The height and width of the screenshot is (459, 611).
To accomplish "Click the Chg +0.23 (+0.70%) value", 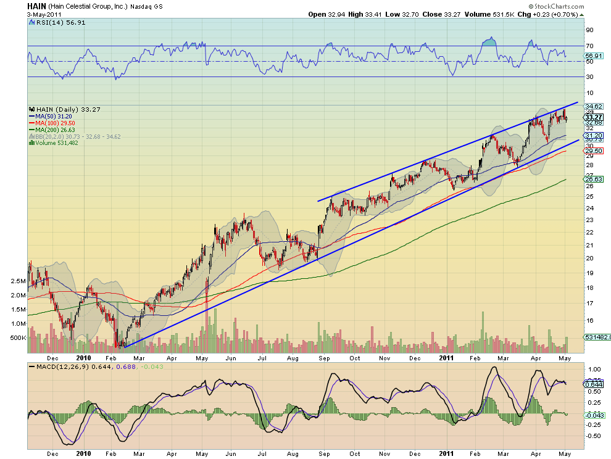I will [x=548, y=14].
